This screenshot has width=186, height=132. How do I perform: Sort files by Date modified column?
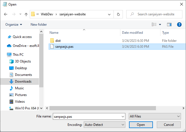pos(132,33)
